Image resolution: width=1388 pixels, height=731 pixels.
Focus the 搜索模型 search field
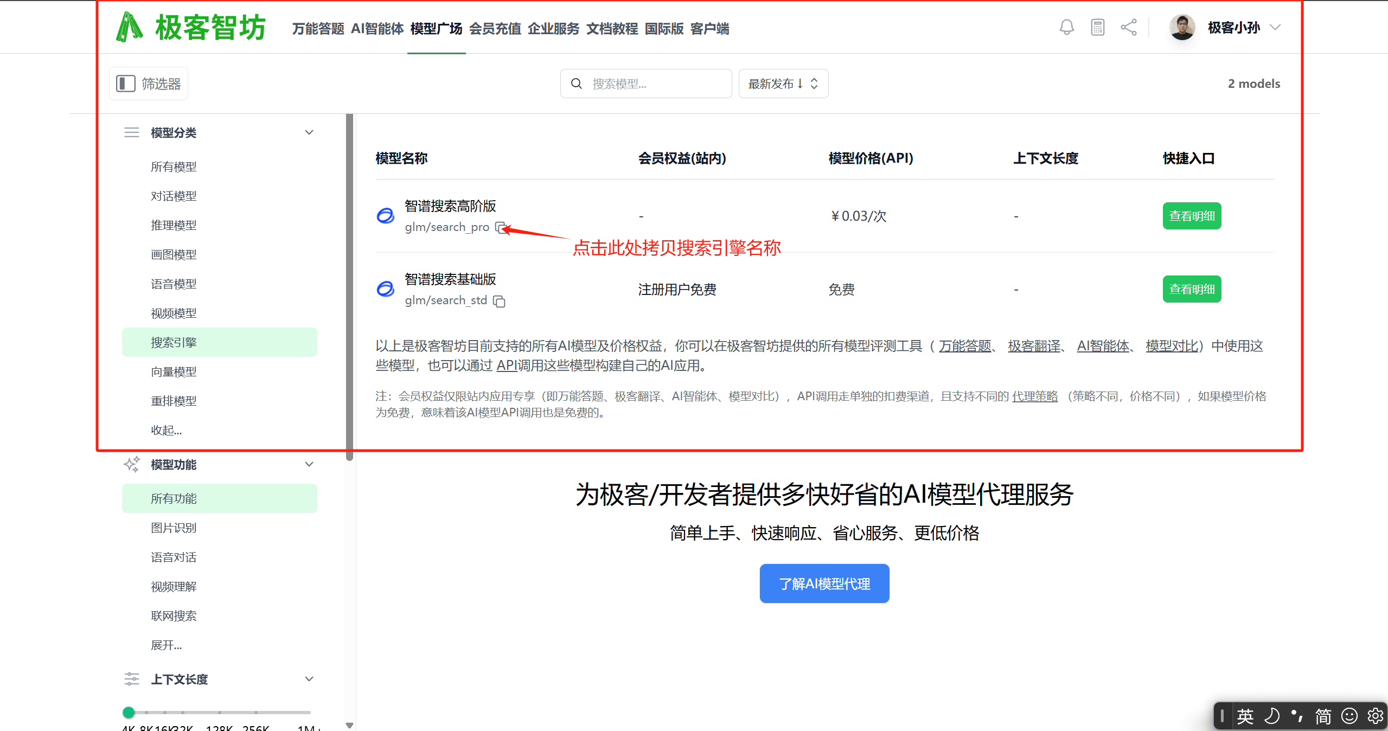(646, 84)
